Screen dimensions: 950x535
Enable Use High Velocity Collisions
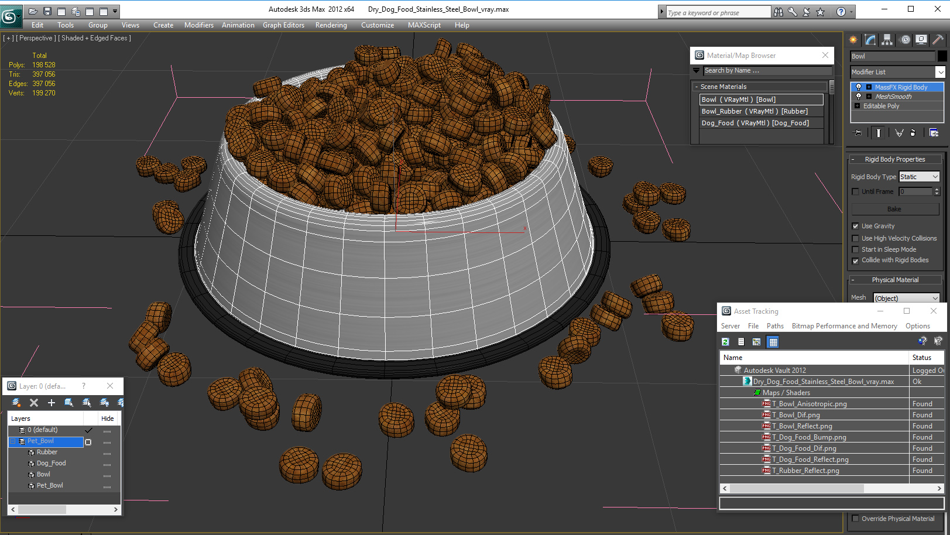point(855,238)
